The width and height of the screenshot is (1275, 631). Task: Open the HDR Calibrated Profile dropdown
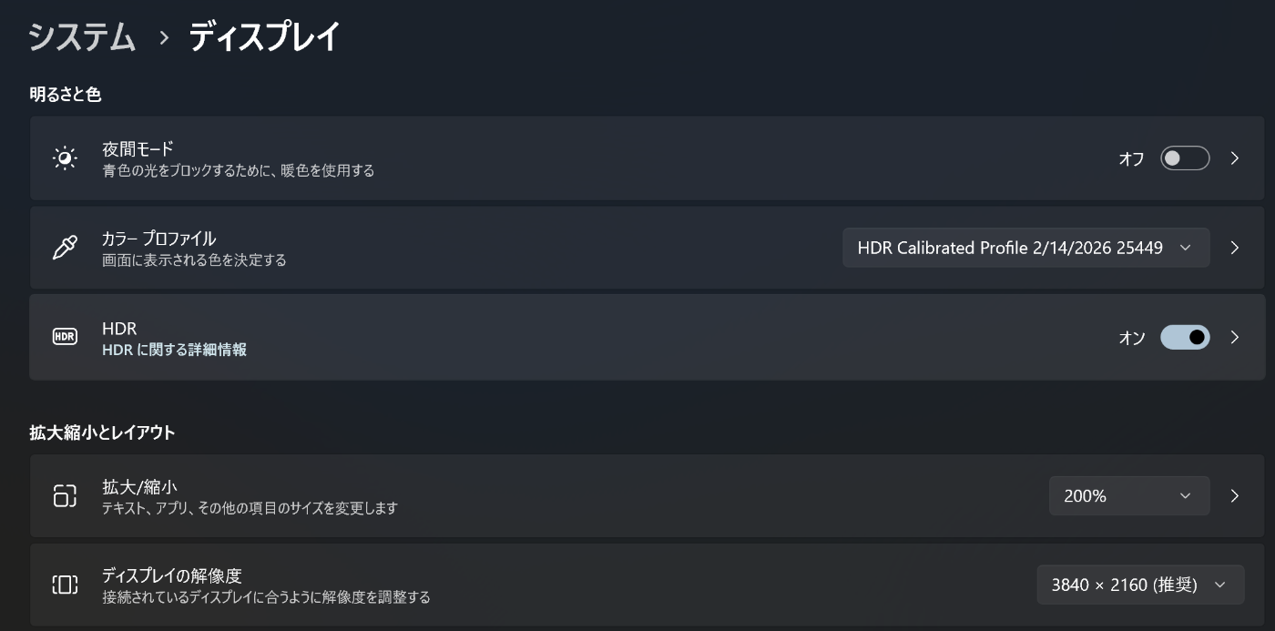tap(1025, 248)
